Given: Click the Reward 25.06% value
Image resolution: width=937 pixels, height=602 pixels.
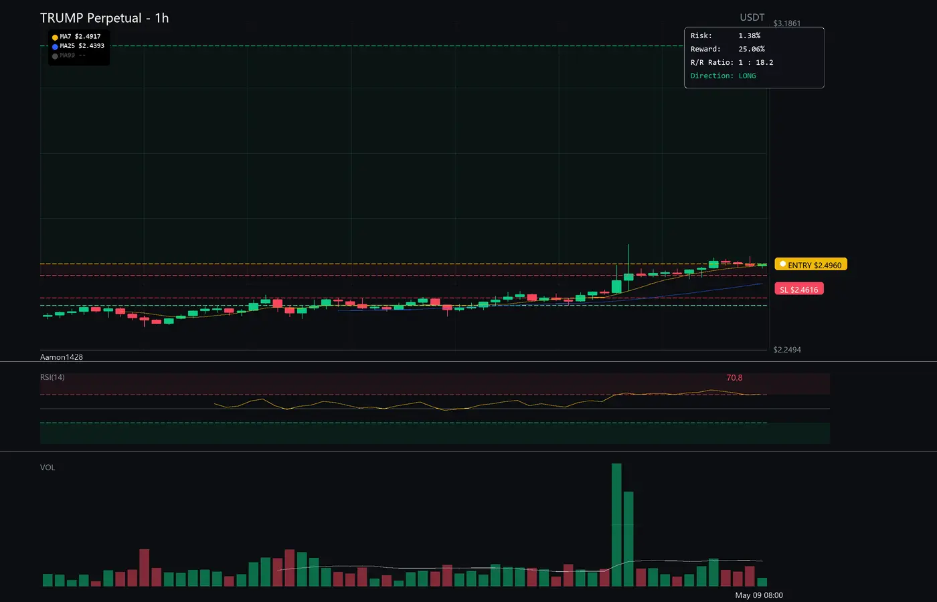Looking at the screenshot, I should [x=752, y=49].
